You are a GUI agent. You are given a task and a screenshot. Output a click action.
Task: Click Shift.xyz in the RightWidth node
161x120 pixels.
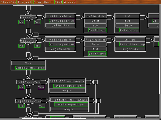(x=97, y=54)
